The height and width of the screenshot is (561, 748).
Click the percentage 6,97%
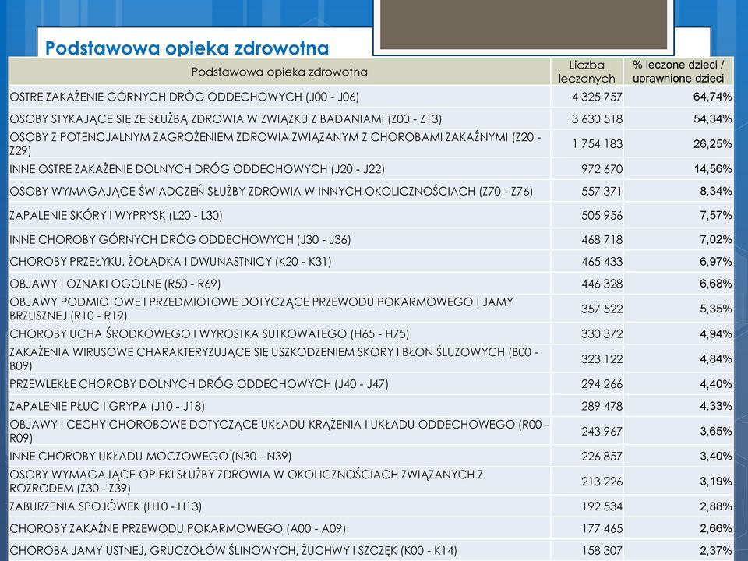(x=715, y=262)
